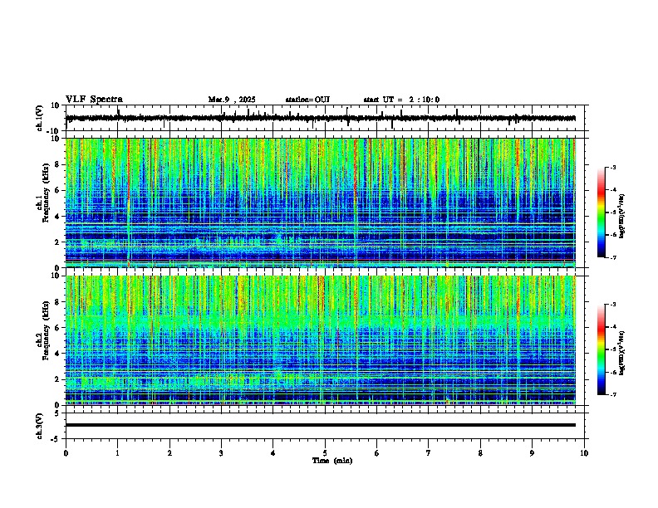Click the "4" kHz tick on ch.1 frequency axis
Screen dimensions: 658x508
(57, 217)
